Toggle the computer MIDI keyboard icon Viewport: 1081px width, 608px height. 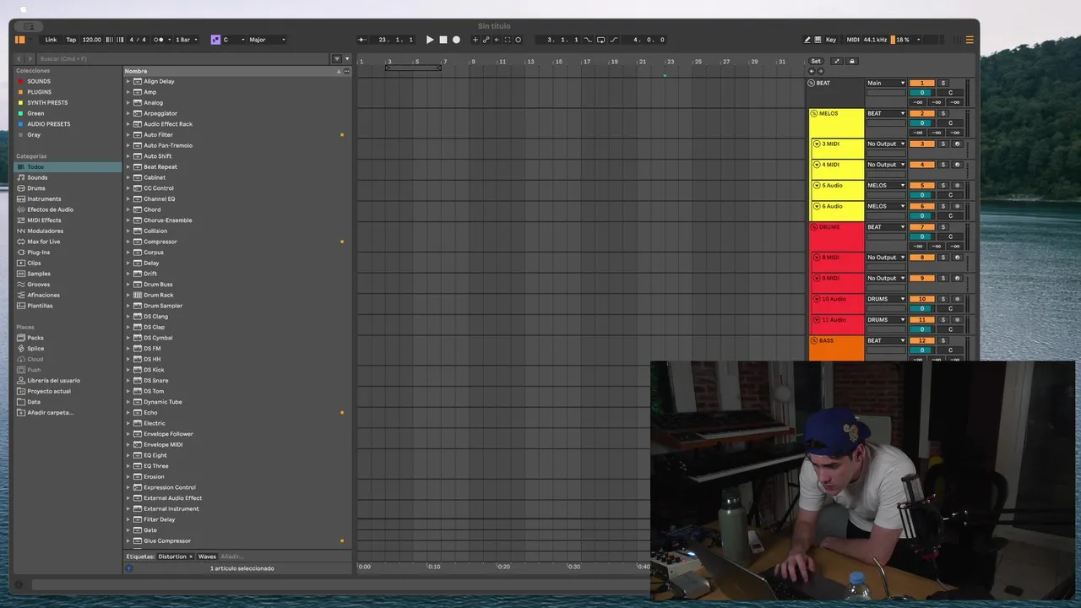[x=818, y=40]
